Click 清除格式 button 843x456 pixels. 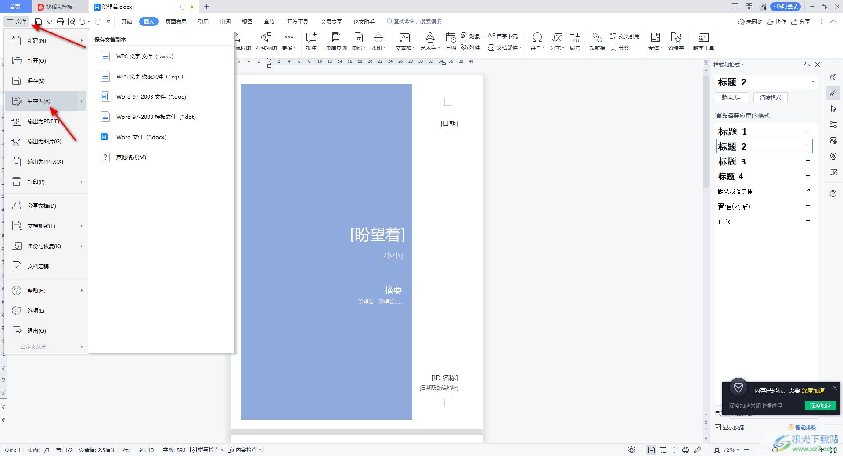[x=771, y=97]
